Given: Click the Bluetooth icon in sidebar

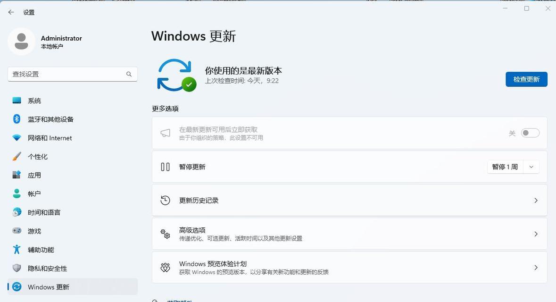Looking at the screenshot, I should tap(17, 119).
